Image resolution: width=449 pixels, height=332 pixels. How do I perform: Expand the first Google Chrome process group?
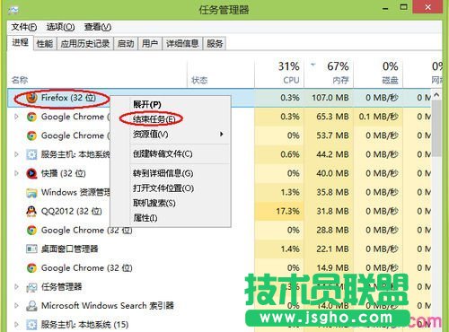click(x=16, y=117)
